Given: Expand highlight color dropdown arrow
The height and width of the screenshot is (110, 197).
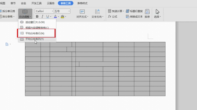Looking at the screenshot, I should [x=66, y=16].
